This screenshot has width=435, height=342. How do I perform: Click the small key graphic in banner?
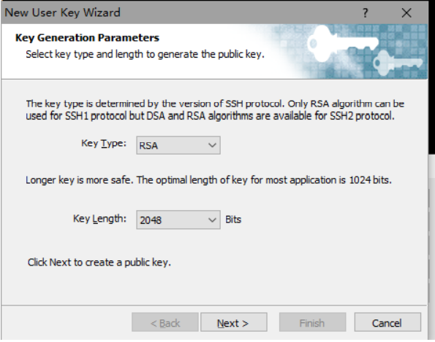[397, 63]
